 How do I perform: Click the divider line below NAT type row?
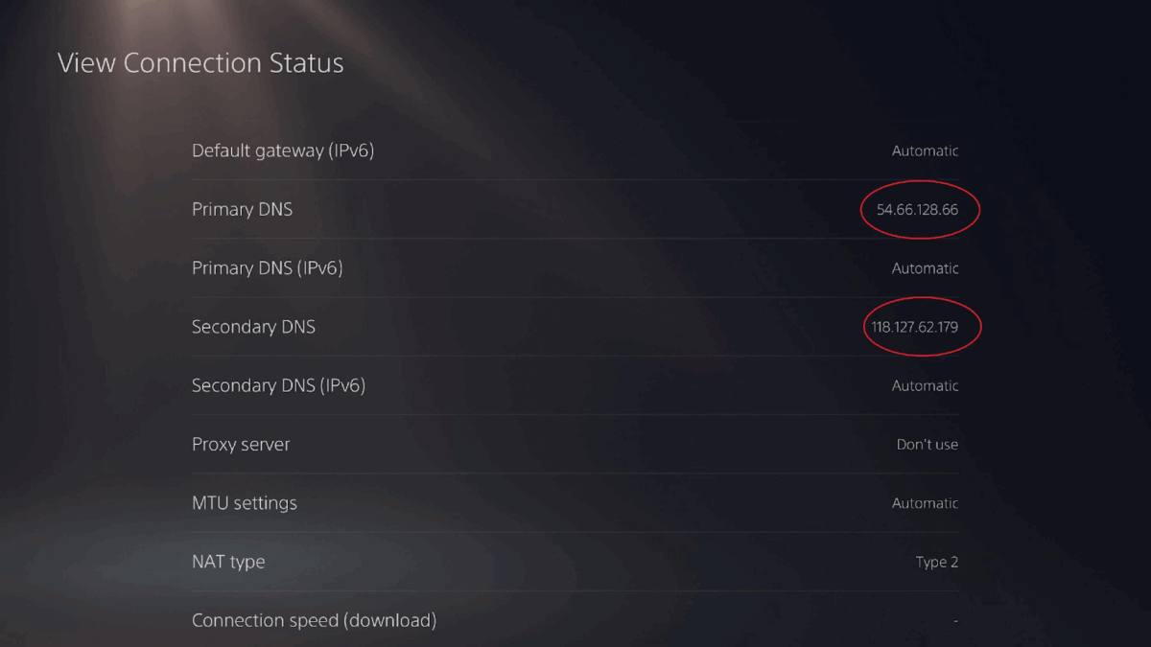pos(575,590)
